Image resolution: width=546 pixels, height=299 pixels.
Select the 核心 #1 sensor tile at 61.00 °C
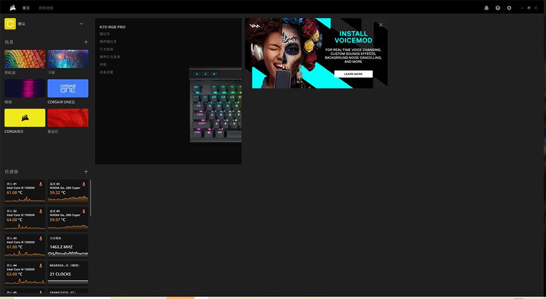pos(25,192)
